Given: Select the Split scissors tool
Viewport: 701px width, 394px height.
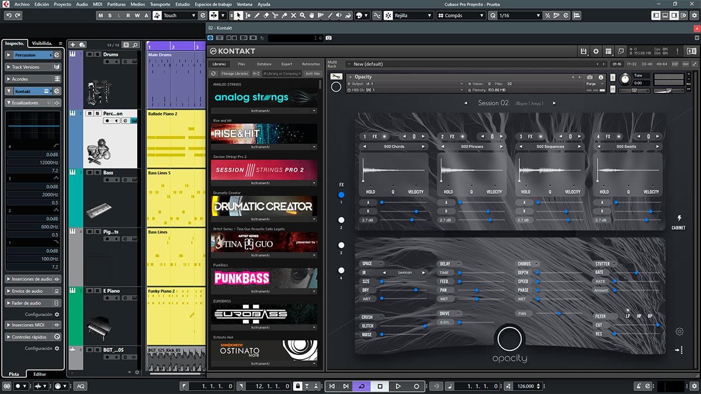Looking at the screenshot, I should [276, 16].
